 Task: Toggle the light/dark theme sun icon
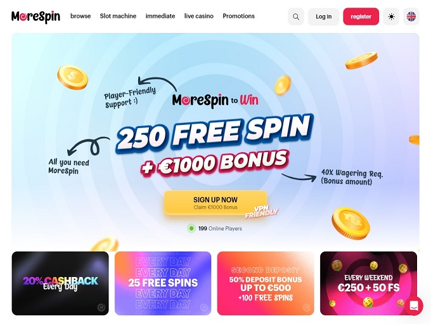(391, 16)
